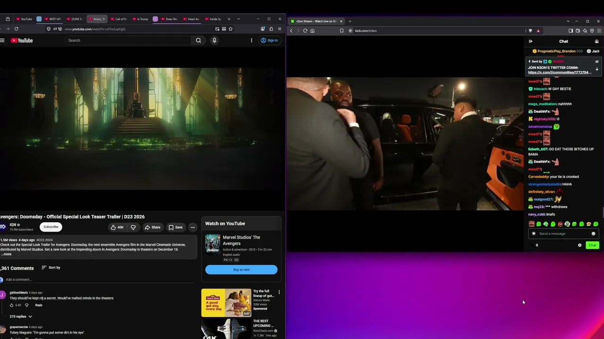Screen dimensions: 604x339
Task: Show the chat viewers list icon
Action: tap(596, 41)
